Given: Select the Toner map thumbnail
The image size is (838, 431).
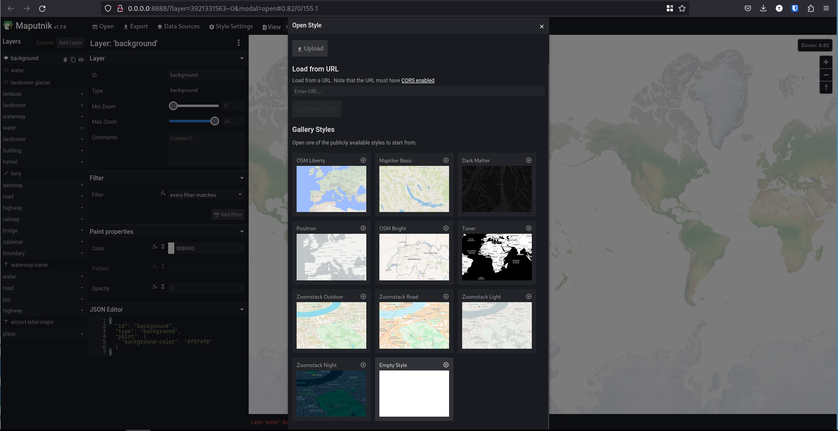Looking at the screenshot, I should [497, 257].
